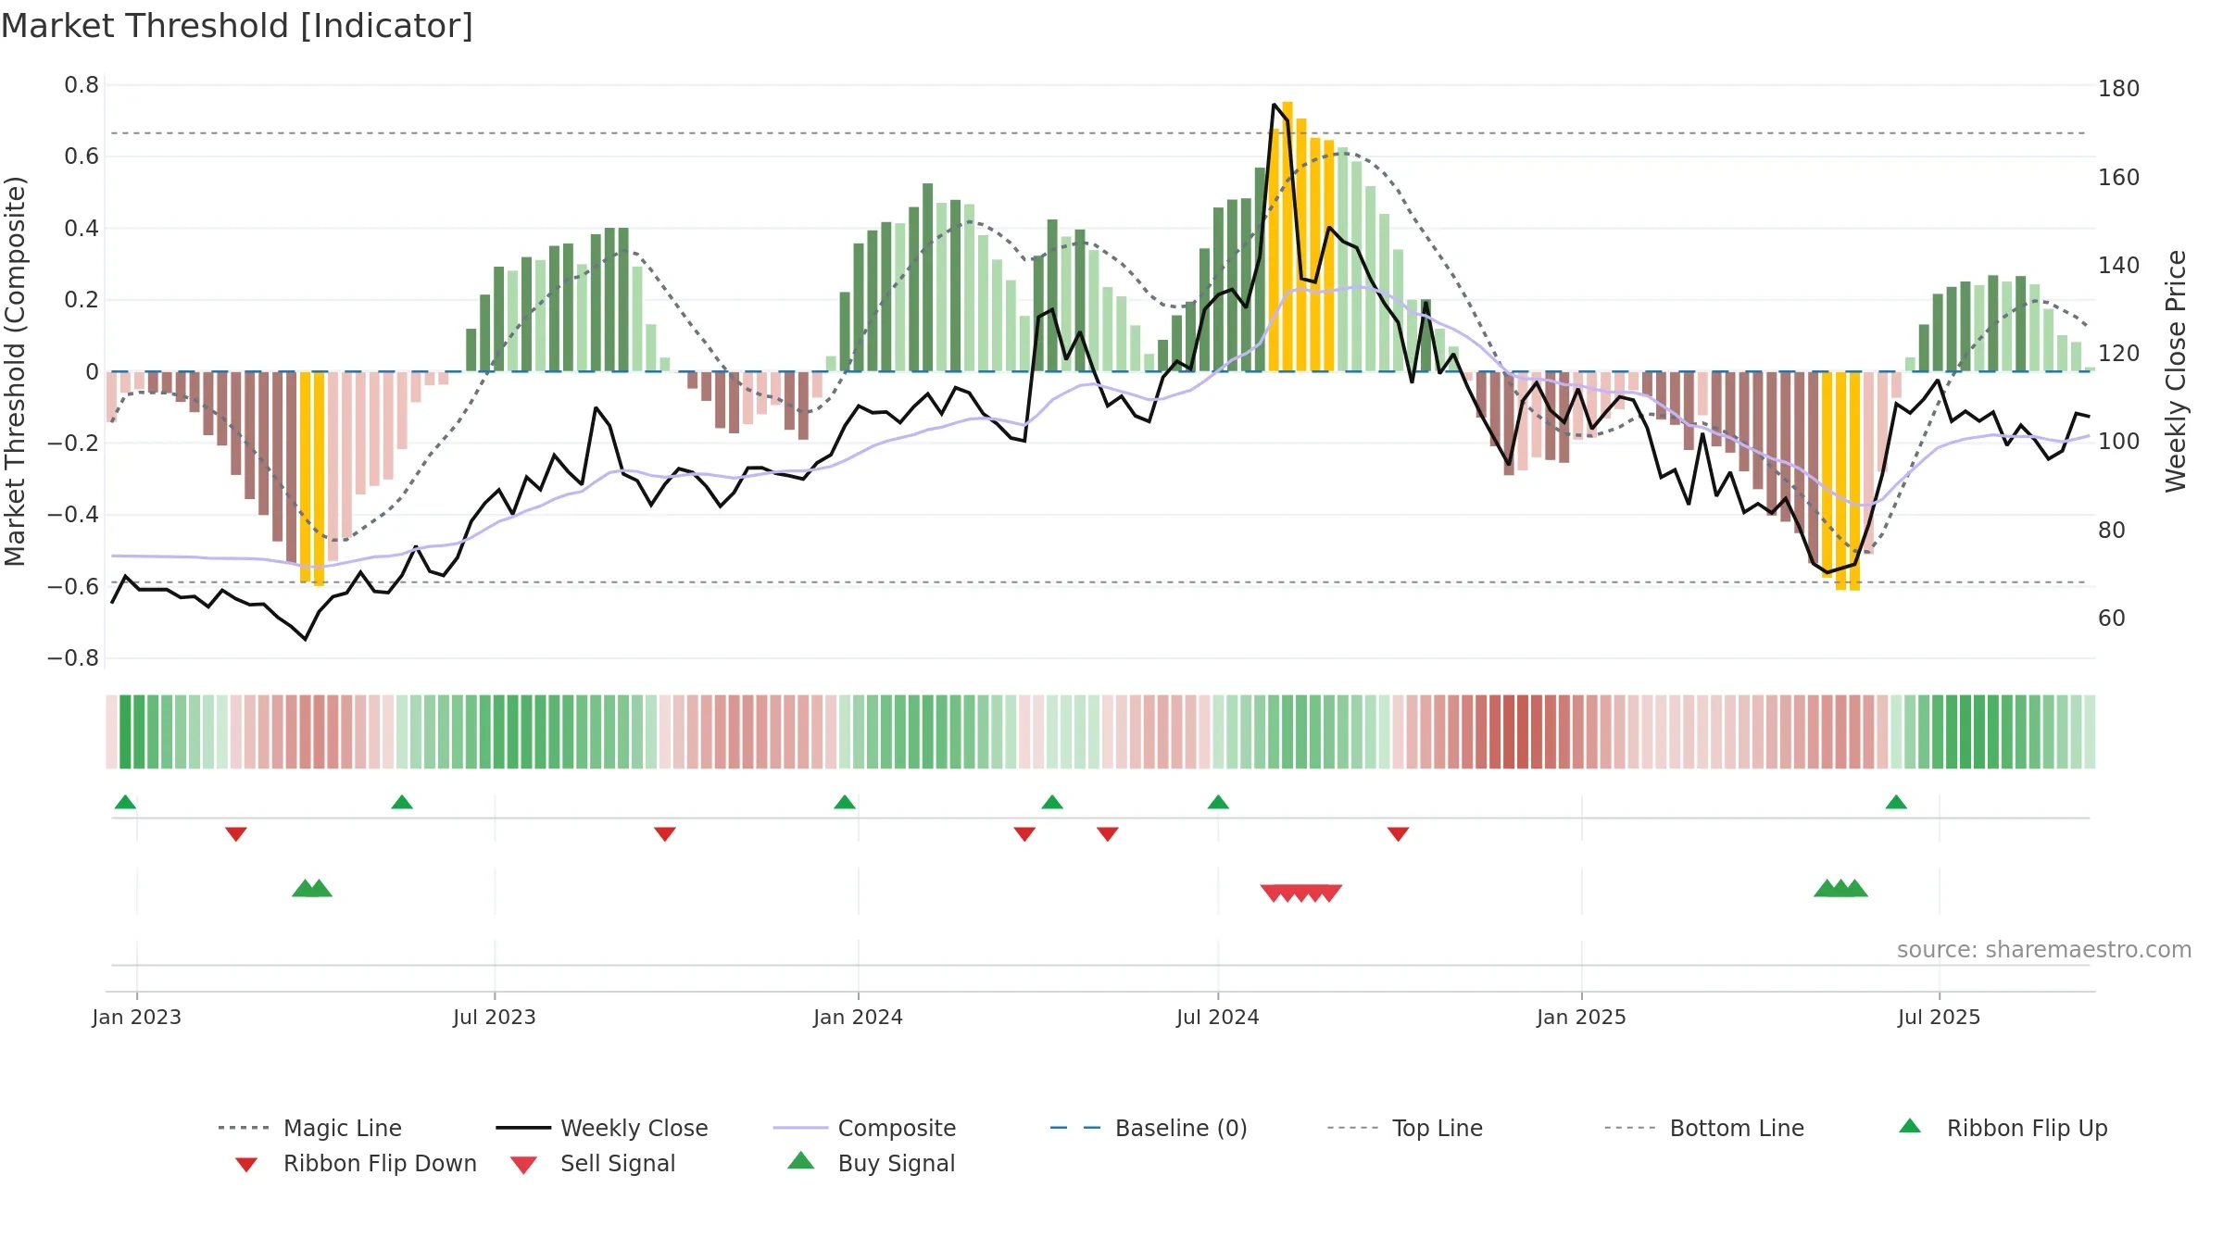2223x1250 pixels.
Task: Toggle the Top Line legend entry
Action: click(1405, 1128)
